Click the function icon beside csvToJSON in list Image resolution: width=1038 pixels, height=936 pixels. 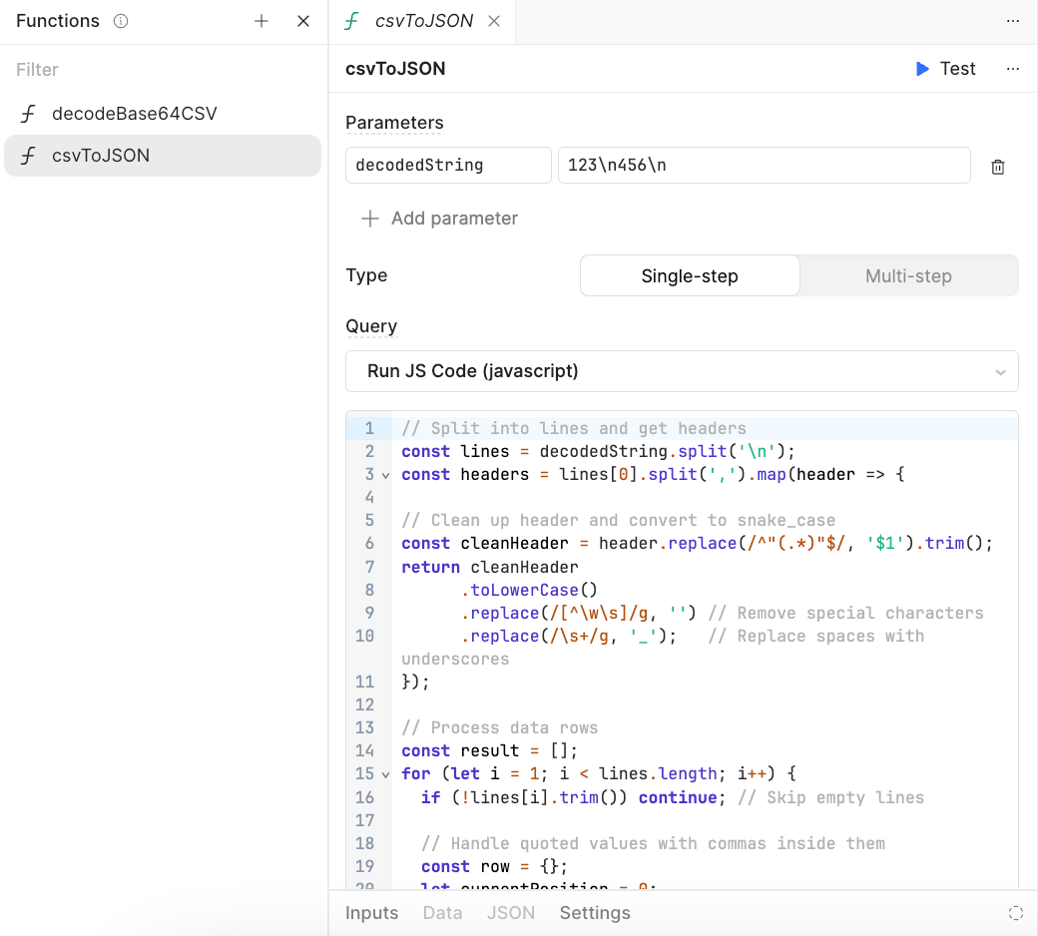tap(28, 156)
